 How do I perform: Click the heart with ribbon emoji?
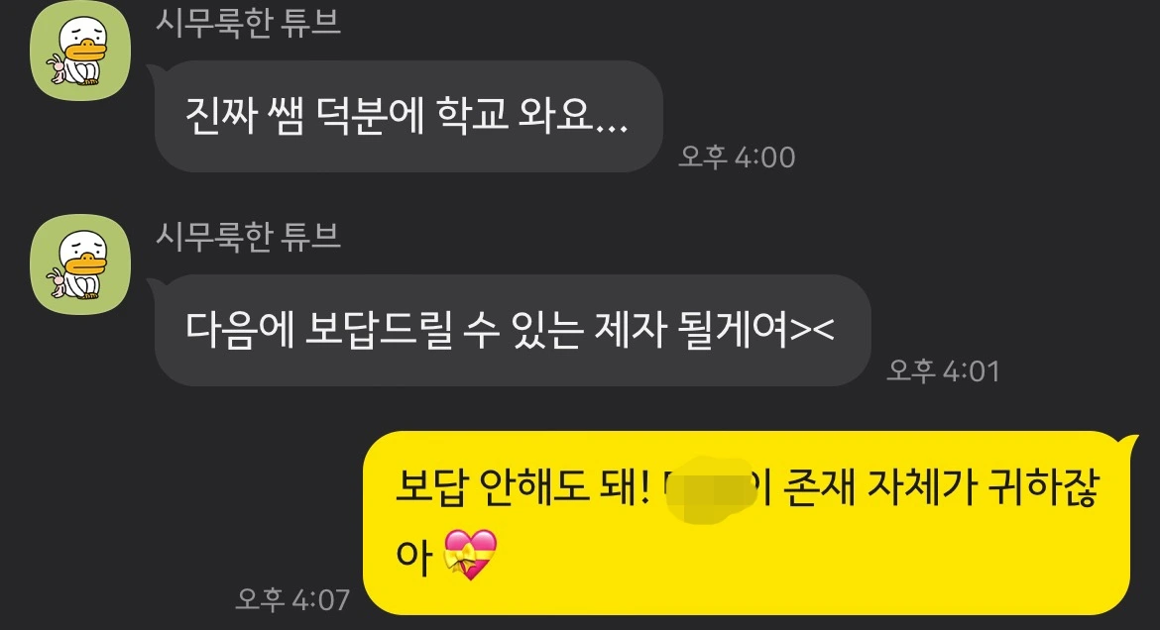470,555
